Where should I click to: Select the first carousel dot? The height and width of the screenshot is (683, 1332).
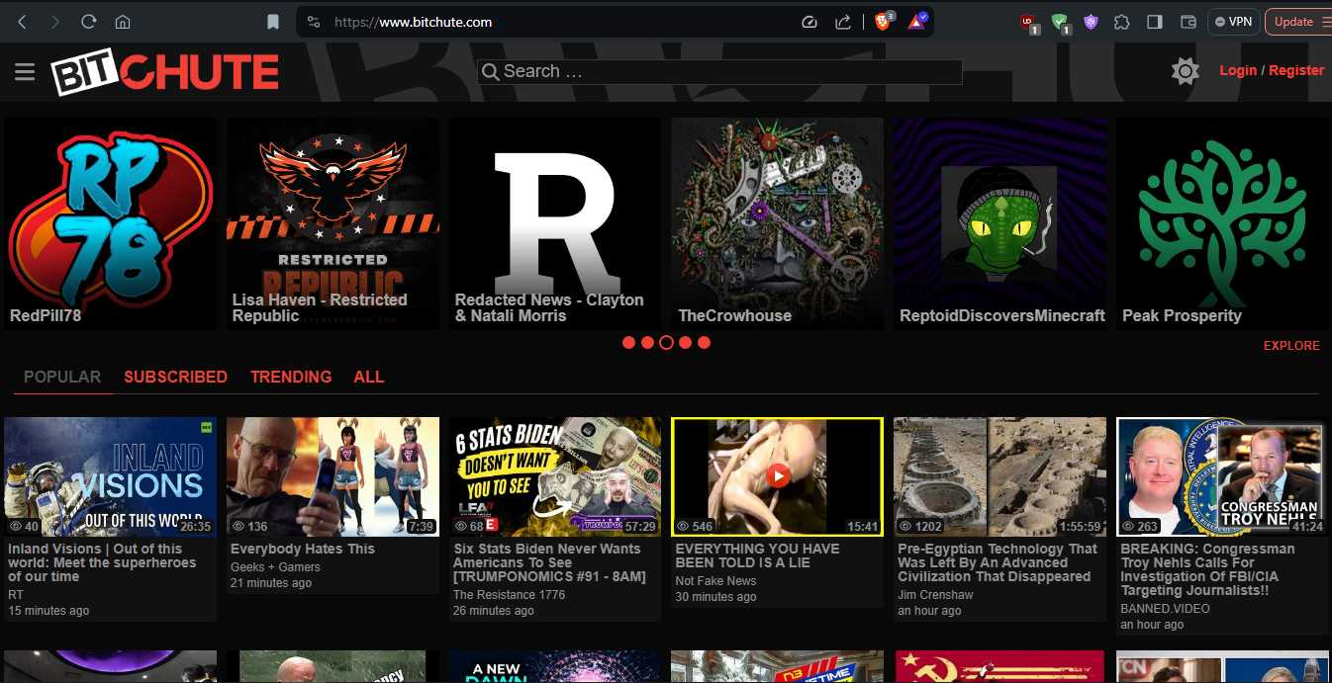click(628, 343)
